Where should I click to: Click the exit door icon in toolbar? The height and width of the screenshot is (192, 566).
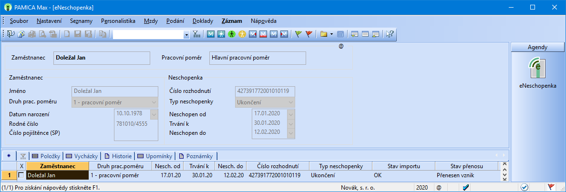pyautogui.click(x=10, y=34)
